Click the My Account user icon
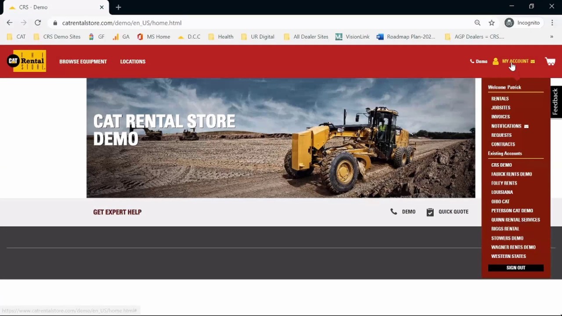 (x=496, y=61)
